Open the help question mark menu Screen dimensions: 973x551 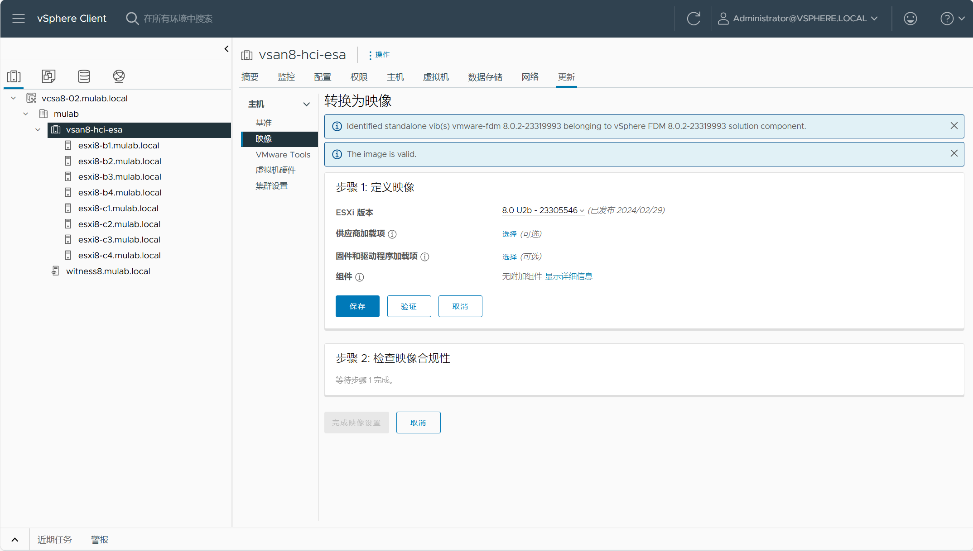[x=953, y=19]
